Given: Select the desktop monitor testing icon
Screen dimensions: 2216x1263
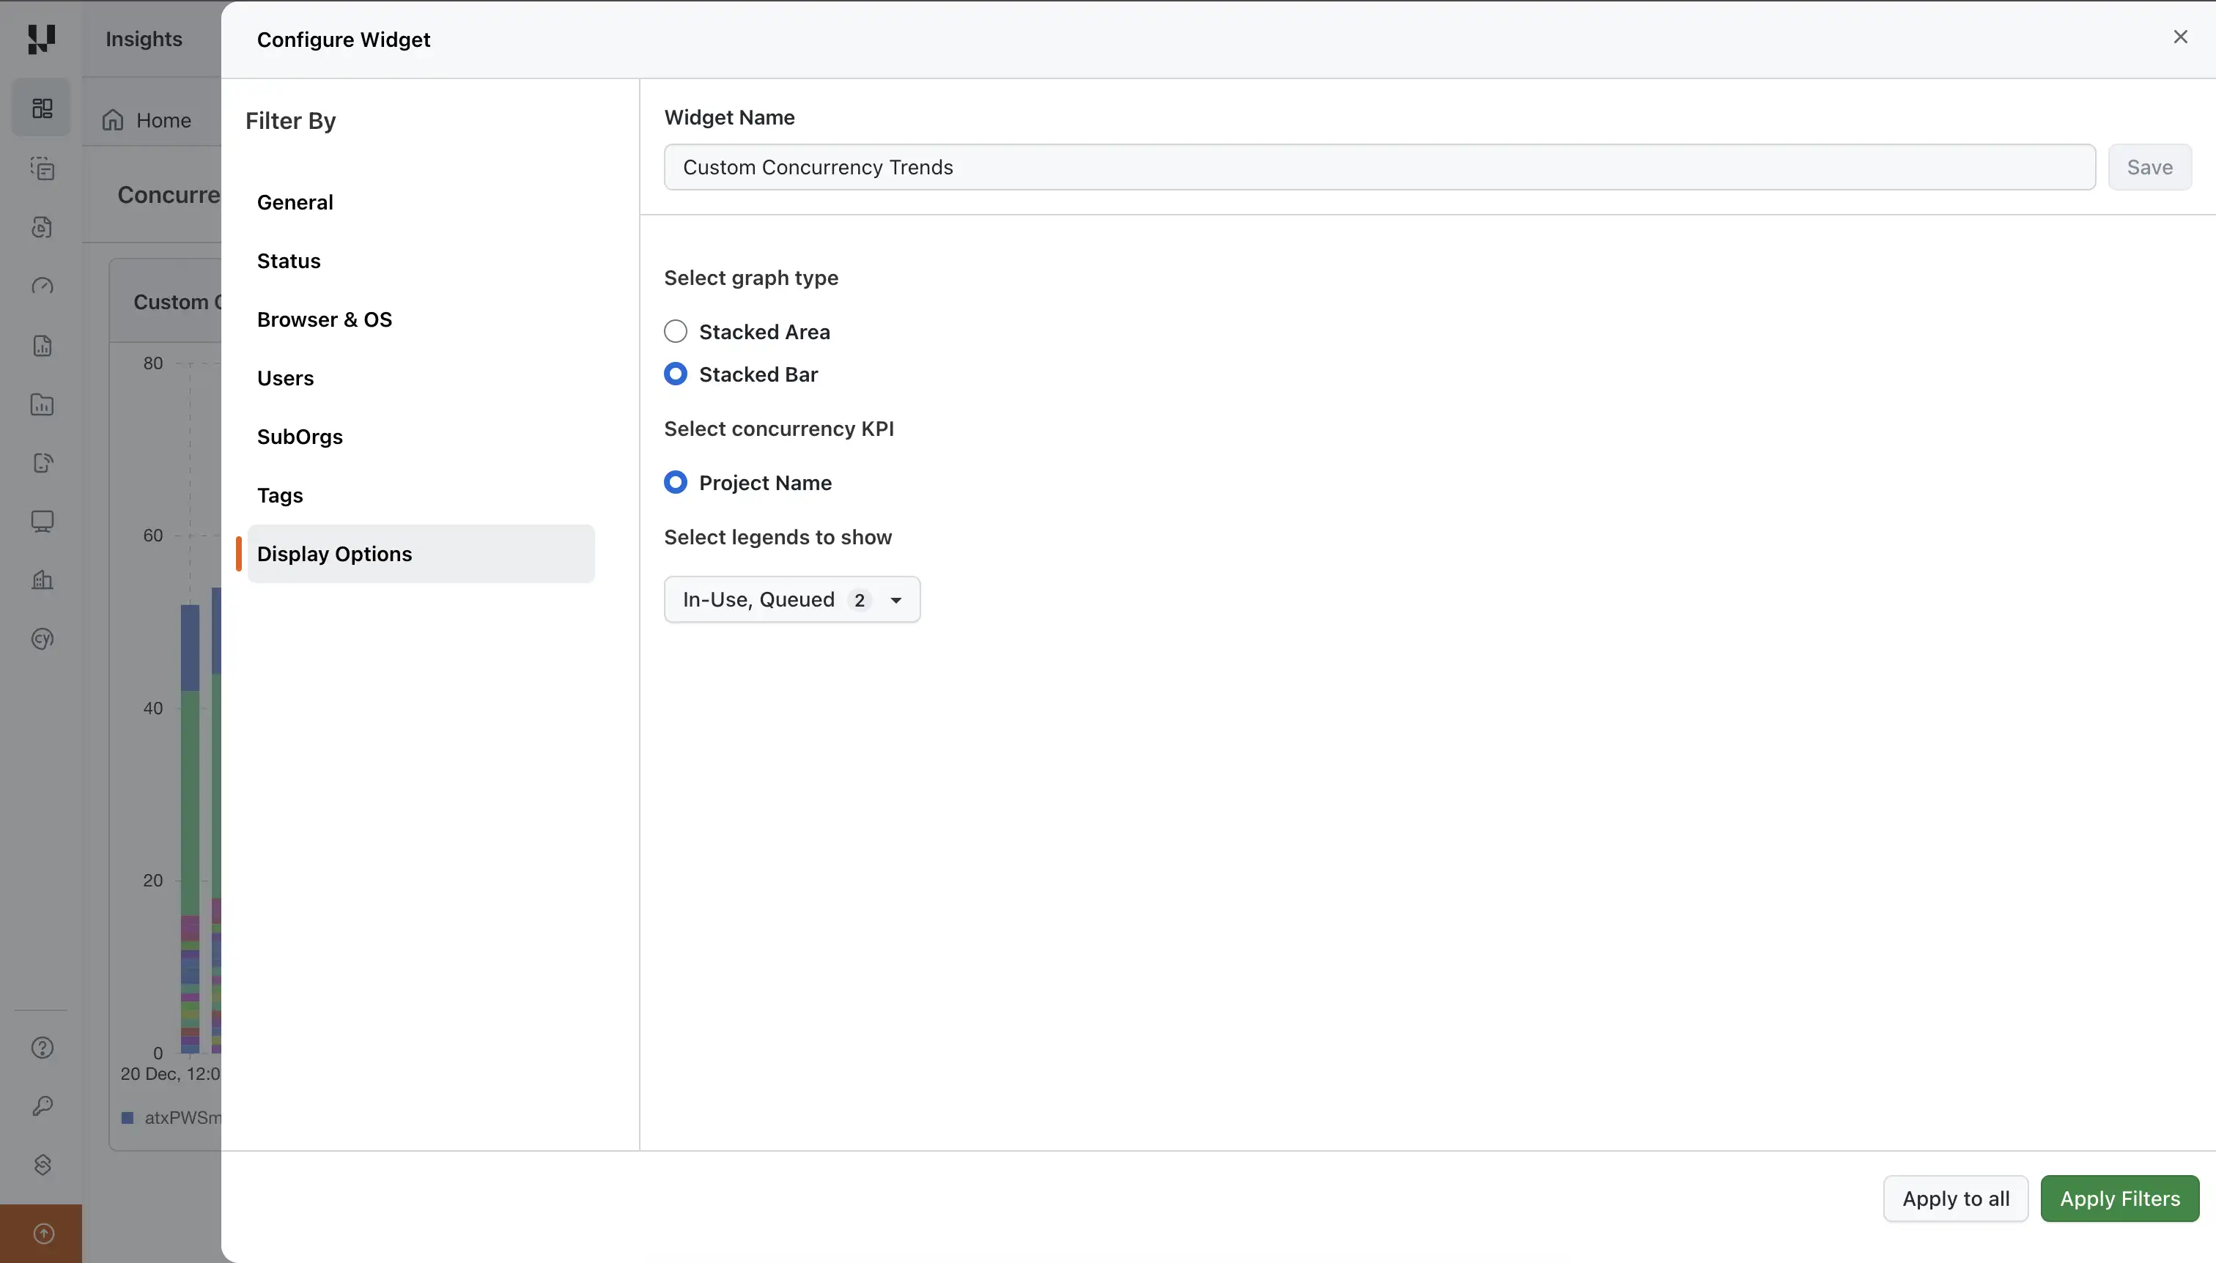Looking at the screenshot, I should coord(41,520).
